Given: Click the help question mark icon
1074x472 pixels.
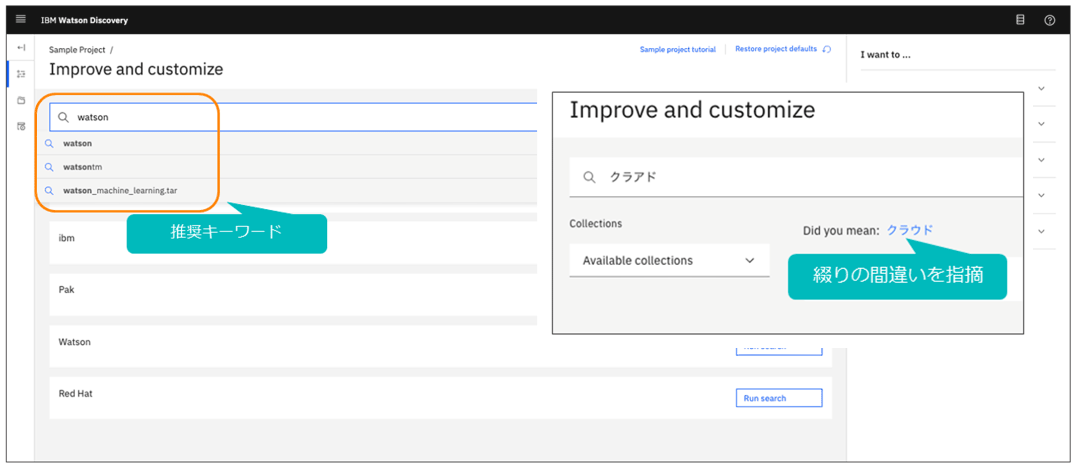Looking at the screenshot, I should 1049,20.
